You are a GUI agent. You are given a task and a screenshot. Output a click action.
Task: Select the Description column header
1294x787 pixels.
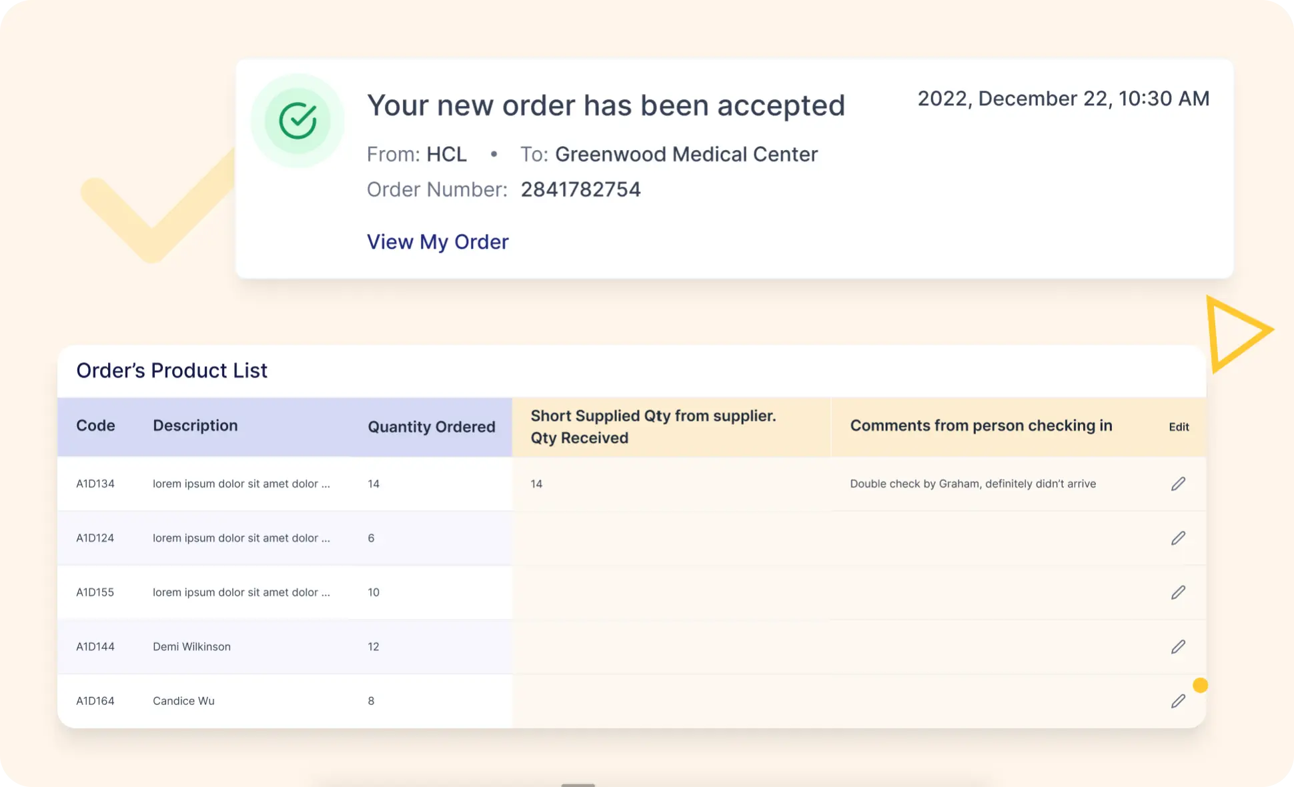click(195, 426)
